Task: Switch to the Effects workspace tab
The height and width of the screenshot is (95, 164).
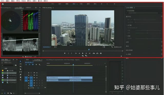Action: click(81, 4)
